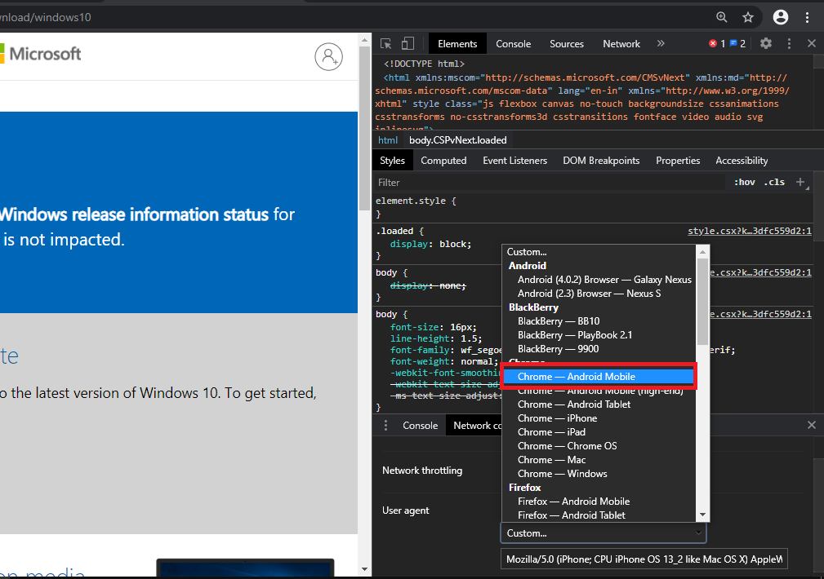This screenshot has height=579, width=824.
Task: Click the console errors count icon
Action: (715, 43)
